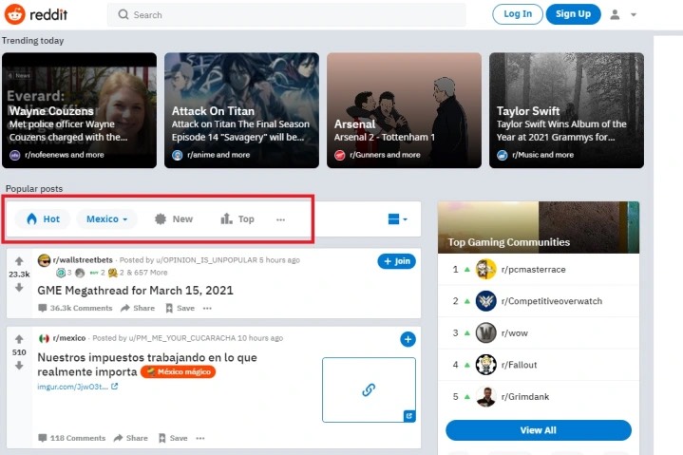Sort posts by New
The width and height of the screenshot is (683, 455).
pyautogui.click(x=174, y=219)
